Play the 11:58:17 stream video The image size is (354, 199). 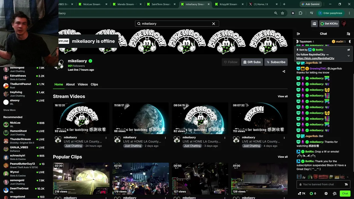pos(140,118)
